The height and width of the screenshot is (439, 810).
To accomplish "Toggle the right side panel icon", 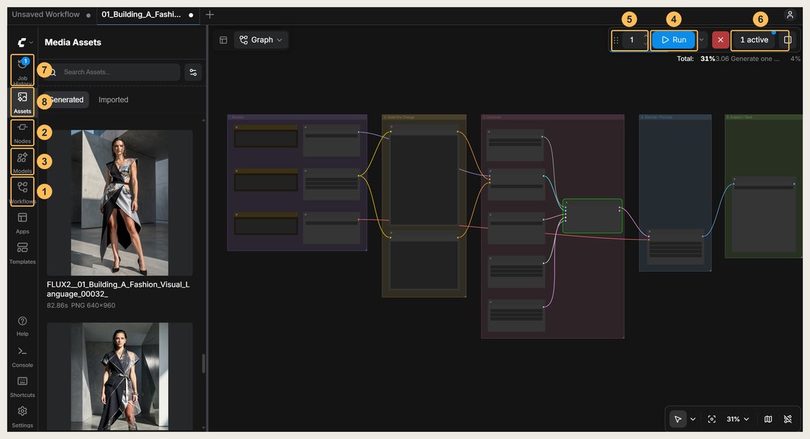I will pyautogui.click(x=788, y=40).
